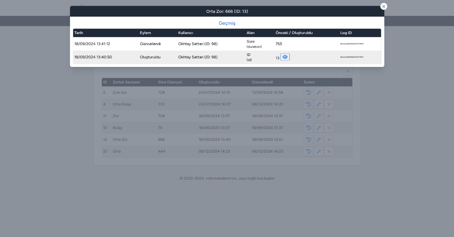Delete the Zor difficulty level
This screenshot has height=237, width=454.
click(x=329, y=116)
